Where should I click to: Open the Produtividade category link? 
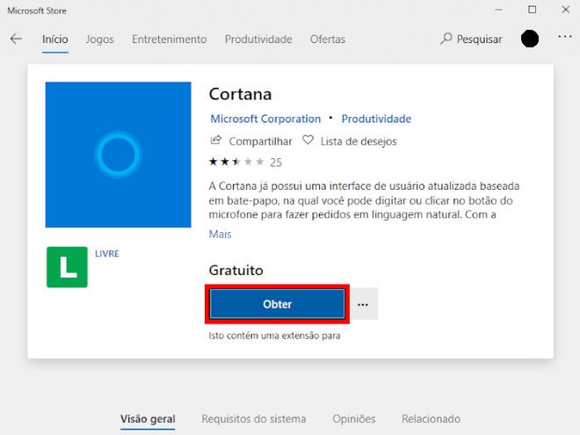pyautogui.click(x=376, y=119)
